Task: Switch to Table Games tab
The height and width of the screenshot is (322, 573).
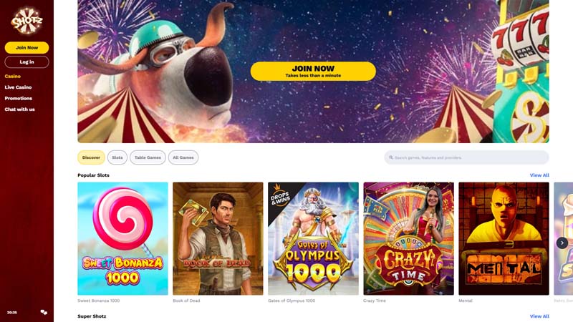Action: tap(148, 157)
